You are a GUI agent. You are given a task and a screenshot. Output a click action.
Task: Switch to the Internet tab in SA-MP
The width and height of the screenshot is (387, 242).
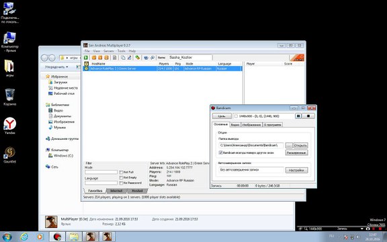pos(116,191)
